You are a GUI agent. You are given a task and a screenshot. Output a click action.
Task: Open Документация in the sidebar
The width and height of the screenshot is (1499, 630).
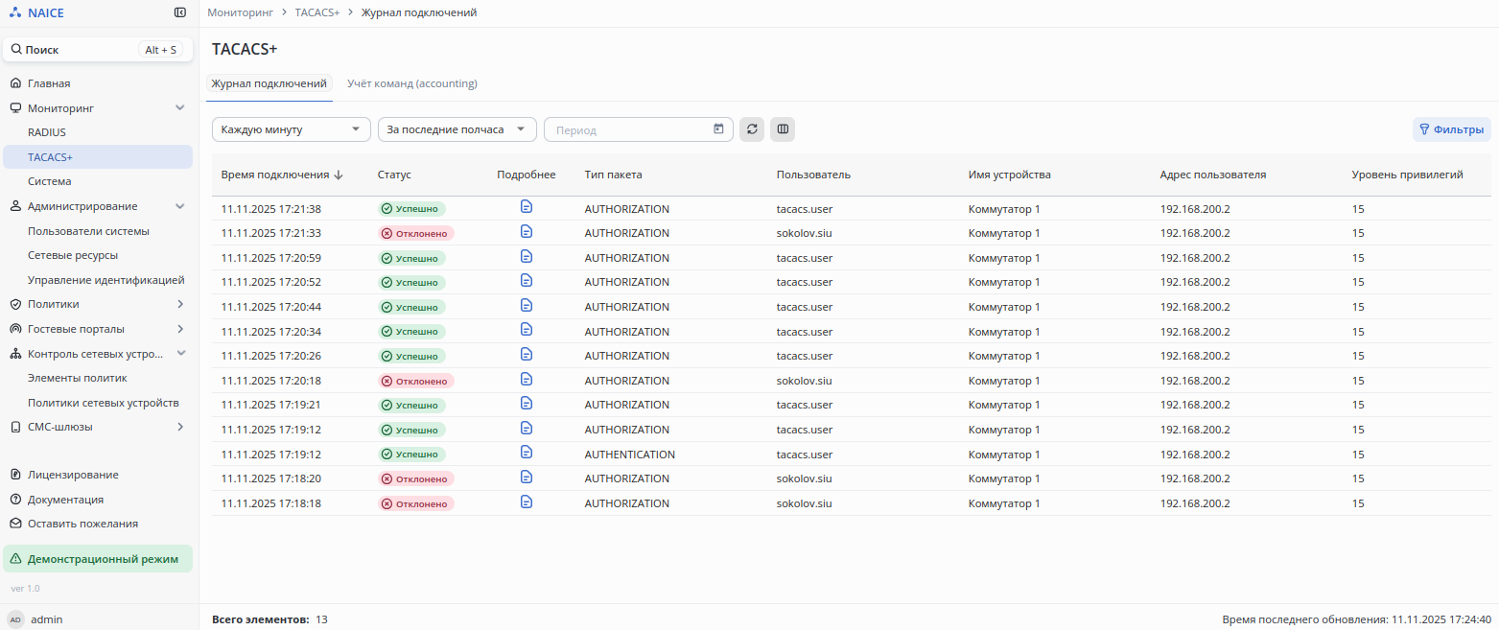pyautogui.click(x=65, y=500)
